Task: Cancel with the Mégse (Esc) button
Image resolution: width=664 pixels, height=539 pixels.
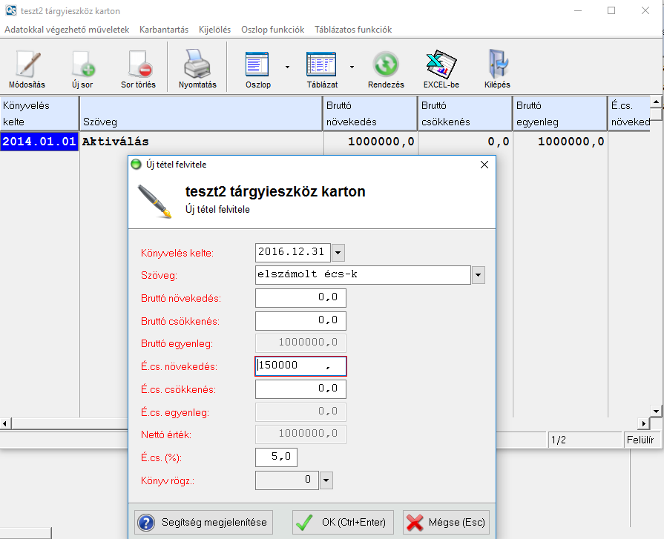Action: click(446, 523)
